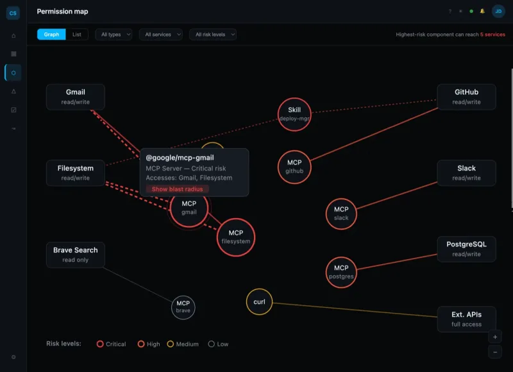The width and height of the screenshot is (513, 372).
Task: Select the Slack service box
Action: point(467,173)
